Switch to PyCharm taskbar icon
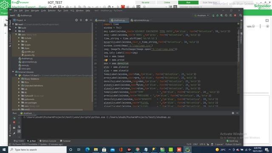 pyautogui.click(x=187, y=150)
